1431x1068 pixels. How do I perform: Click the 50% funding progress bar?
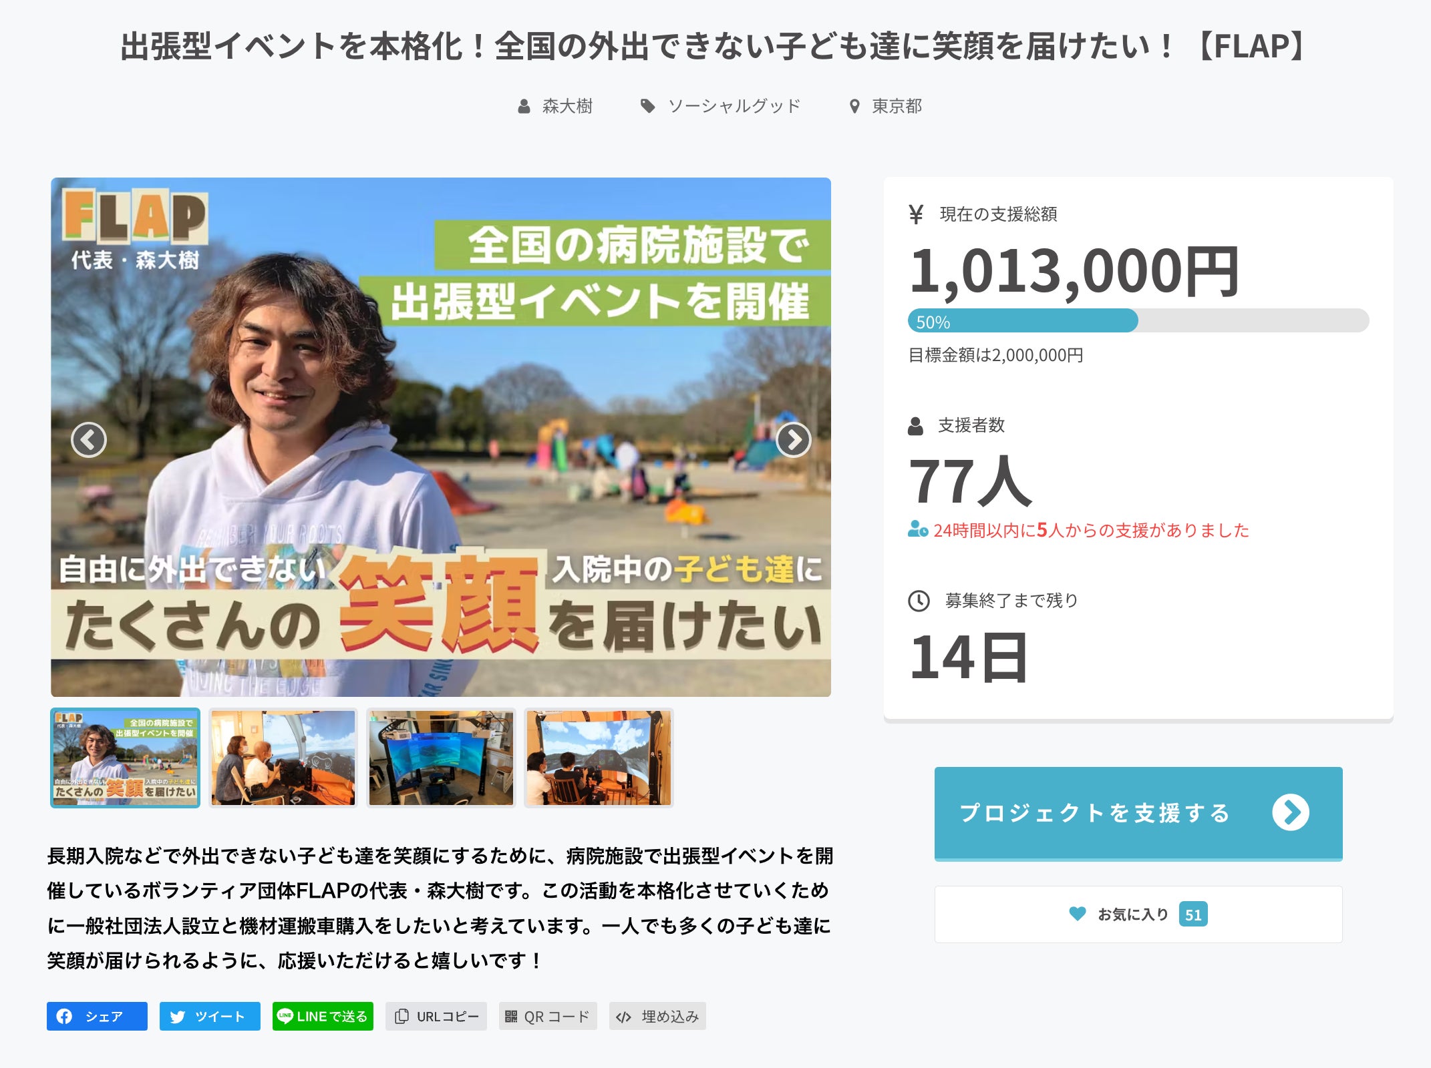[x=1138, y=320]
